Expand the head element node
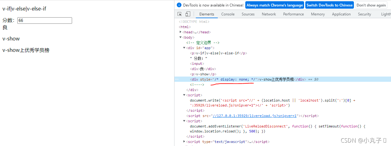The image size is (391, 146). point(181,32)
